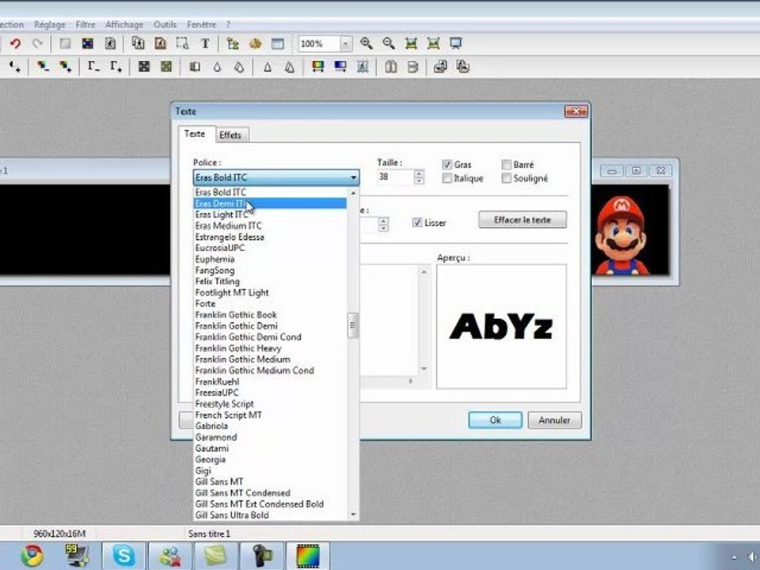The image size is (760, 570).
Task: Click the spinner beside the Lisser checkbox
Action: (383, 224)
